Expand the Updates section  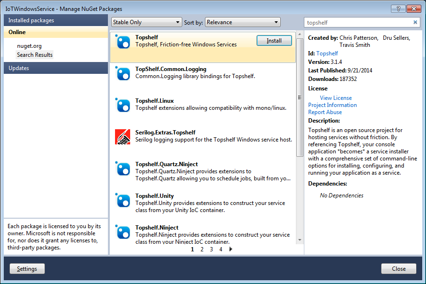tap(56, 68)
